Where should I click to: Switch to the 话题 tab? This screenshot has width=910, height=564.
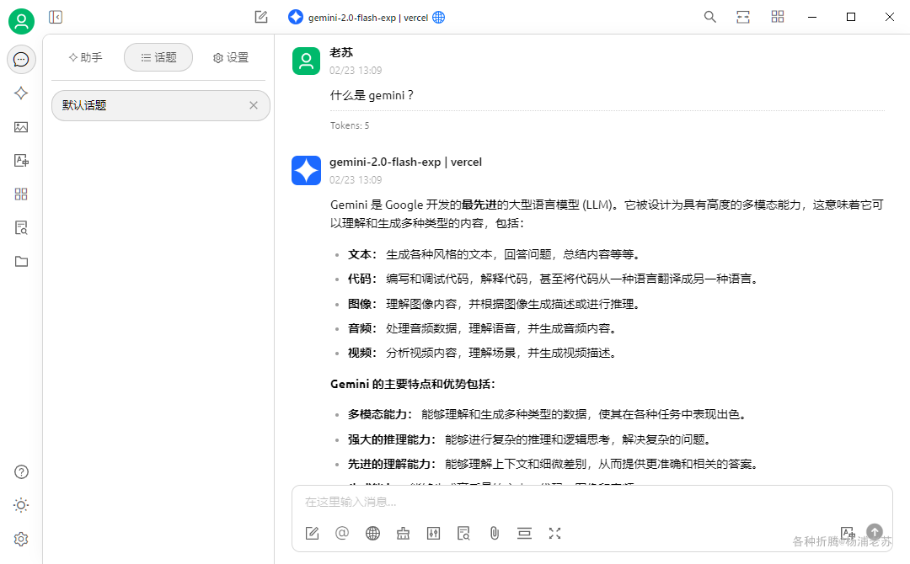tap(158, 57)
